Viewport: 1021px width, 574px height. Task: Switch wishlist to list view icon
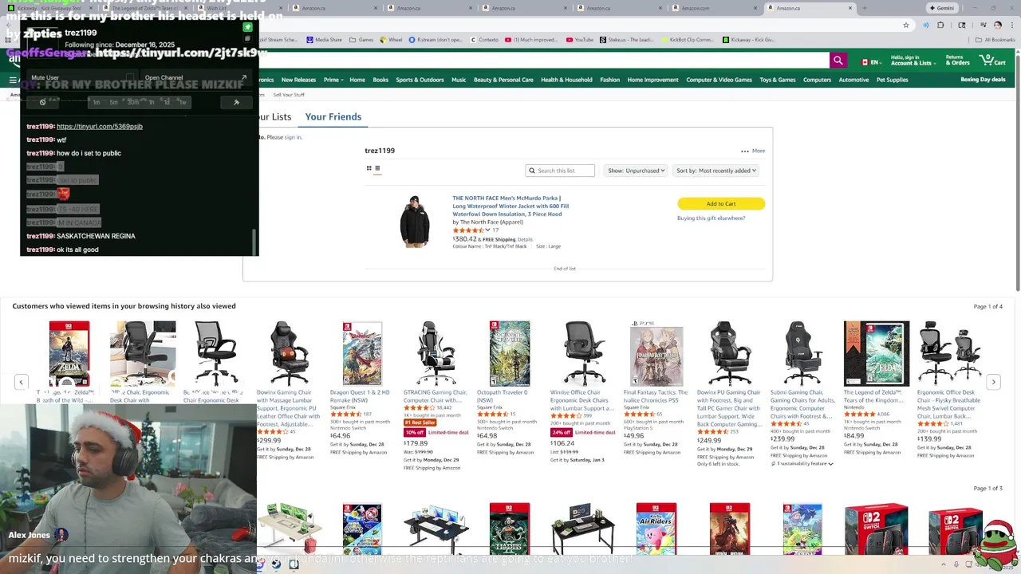tap(377, 168)
